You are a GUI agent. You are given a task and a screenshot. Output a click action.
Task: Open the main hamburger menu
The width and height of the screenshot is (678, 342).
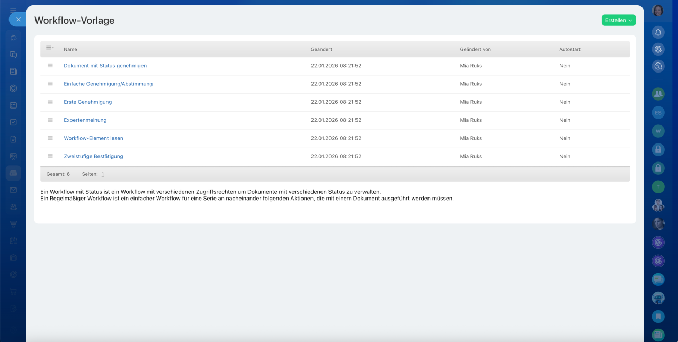13,9
